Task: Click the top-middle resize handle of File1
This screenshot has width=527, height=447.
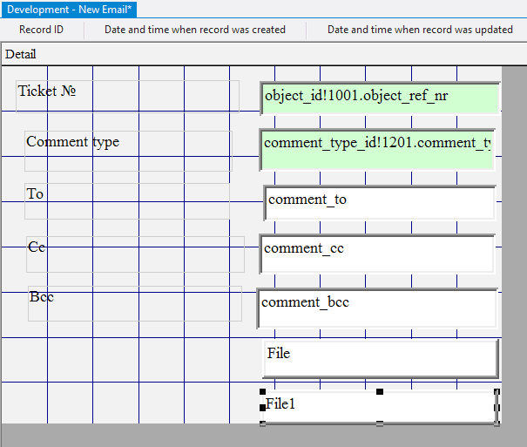Action: 380,392
